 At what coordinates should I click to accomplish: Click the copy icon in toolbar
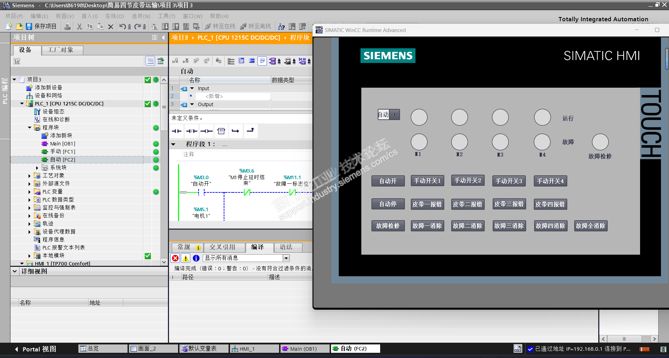[90, 26]
